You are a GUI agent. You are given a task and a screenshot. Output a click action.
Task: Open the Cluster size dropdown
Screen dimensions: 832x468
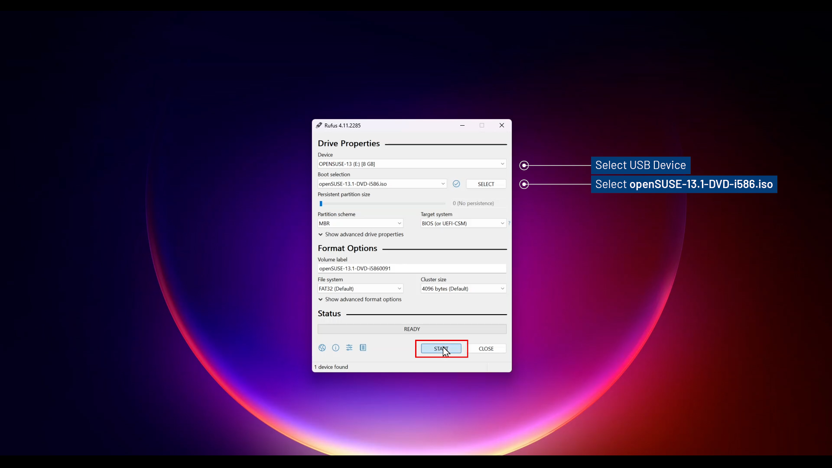pyautogui.click(x=463, y=289)
